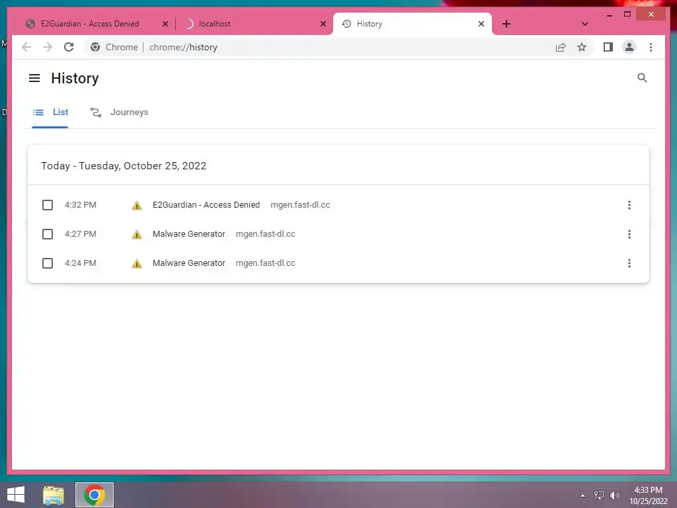Click the volume speaker tray icon
Screen dimensions: 677x508
[614, 495]
